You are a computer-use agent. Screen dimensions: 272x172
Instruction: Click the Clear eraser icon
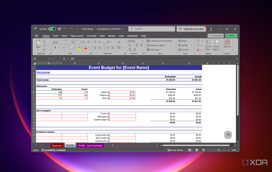[198, 50]
